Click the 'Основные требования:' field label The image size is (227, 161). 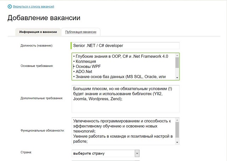point(37,66)
